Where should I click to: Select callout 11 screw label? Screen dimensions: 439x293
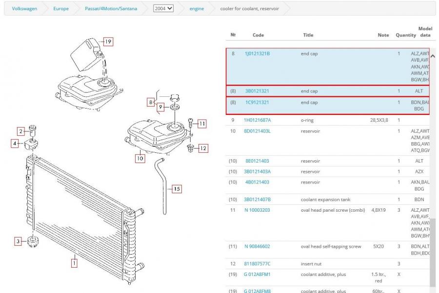click(x=202, y=124)
